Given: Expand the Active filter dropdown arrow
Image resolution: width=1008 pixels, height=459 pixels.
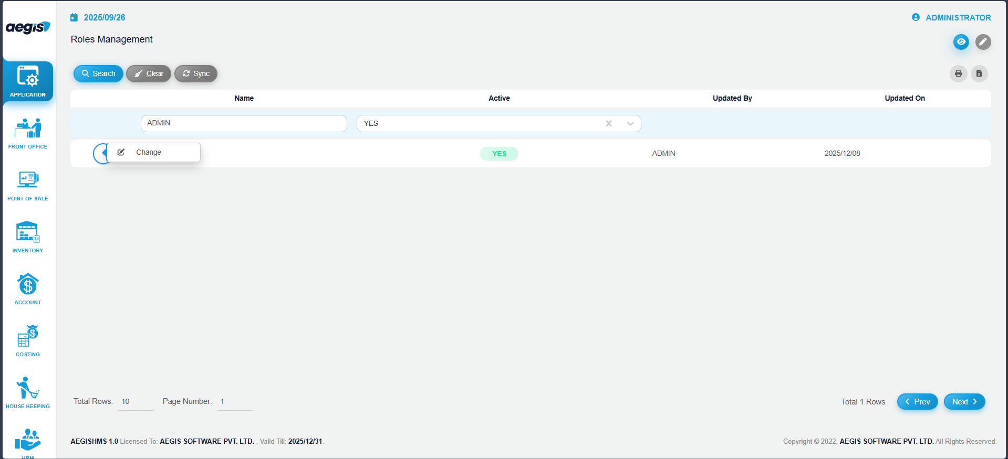Looking at the screenshot, I should [630, 124].
